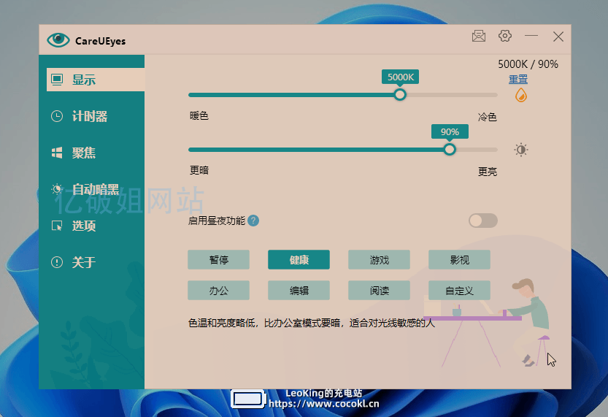Click the 5000K / 90% status text

click(528, 64)
